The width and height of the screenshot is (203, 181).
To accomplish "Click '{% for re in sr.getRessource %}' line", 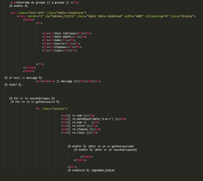I will point(35,102).
